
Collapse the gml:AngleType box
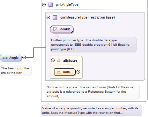pos(44,5)
